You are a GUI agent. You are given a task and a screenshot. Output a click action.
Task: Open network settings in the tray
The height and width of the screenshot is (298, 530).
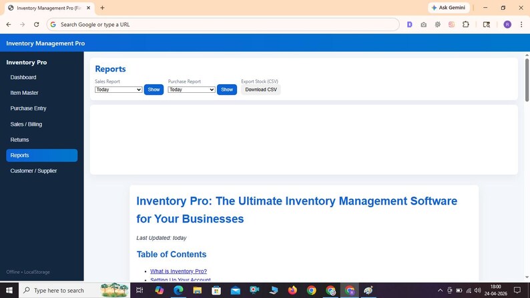468,290
